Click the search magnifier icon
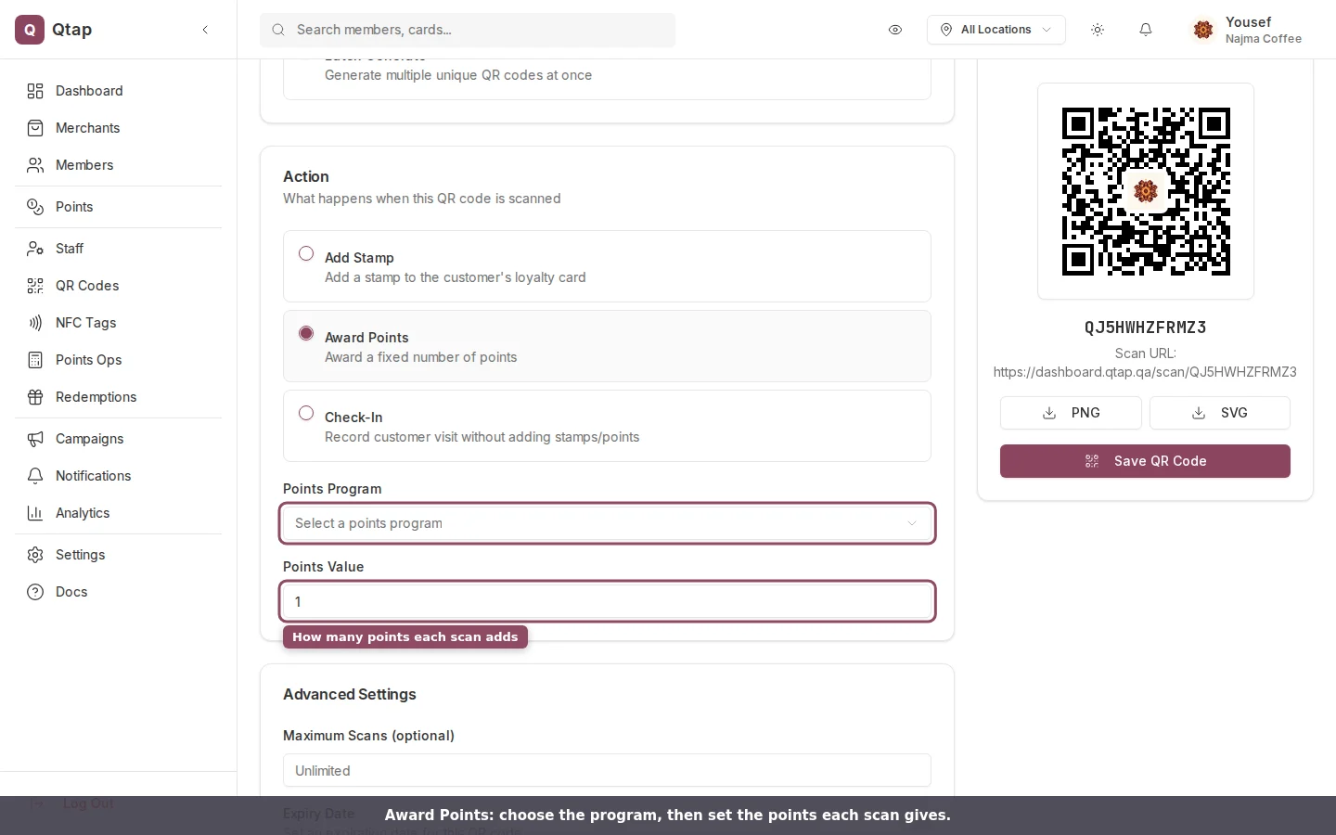The width and height of the screenshot is (1336, 835). 277,30
